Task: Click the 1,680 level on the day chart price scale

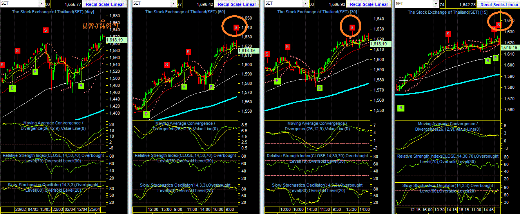Action: [x=115, y=16]
